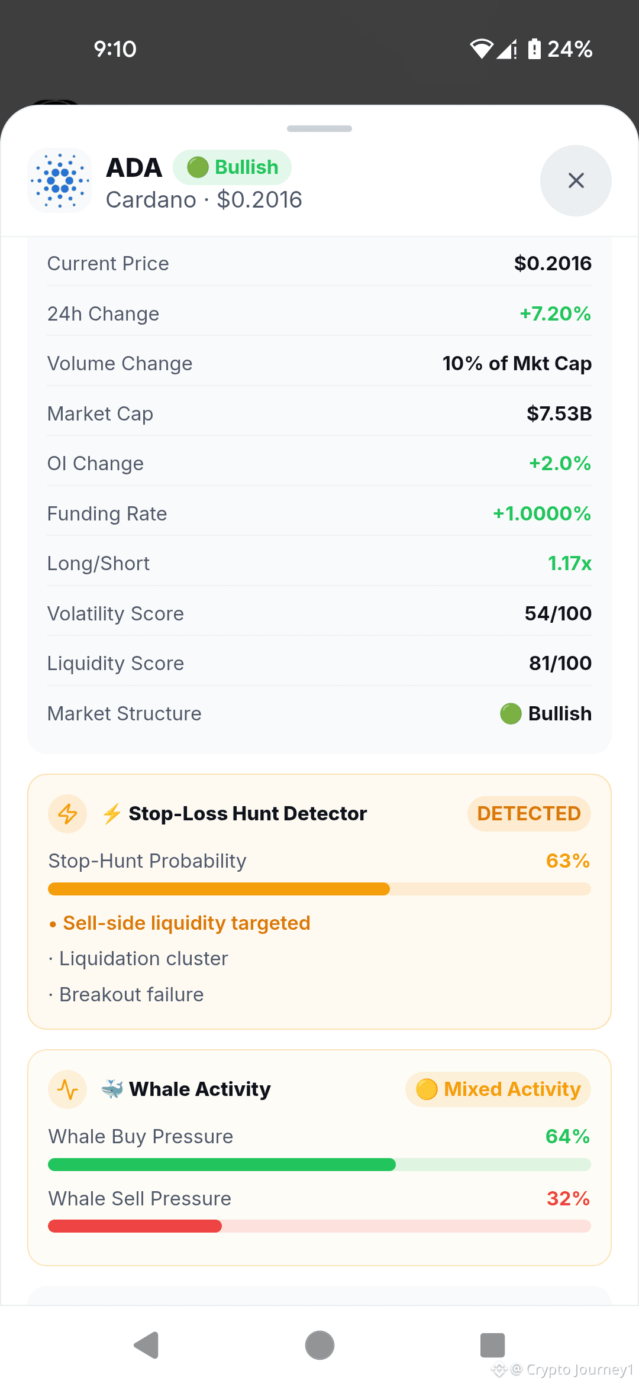Tap the whale emoji in Whale Activity
This screenshot has width=639, height=1384.
tap(112, 1089)
